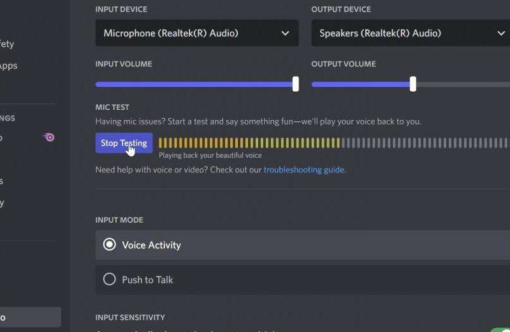
Task: Open the Authorized Apps sidebar item
Action: click(8, 66)
